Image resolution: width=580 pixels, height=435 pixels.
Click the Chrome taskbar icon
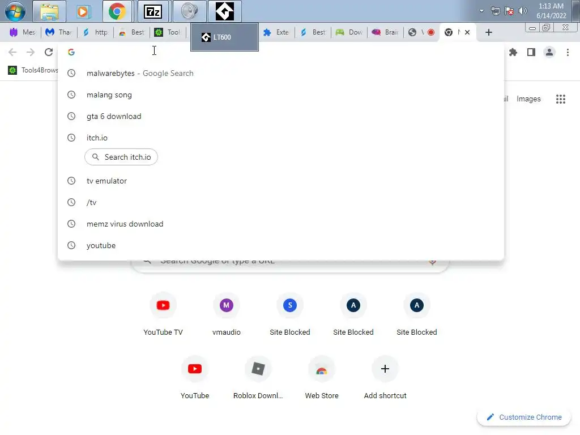pyautogui.click(x=117, y=11)
